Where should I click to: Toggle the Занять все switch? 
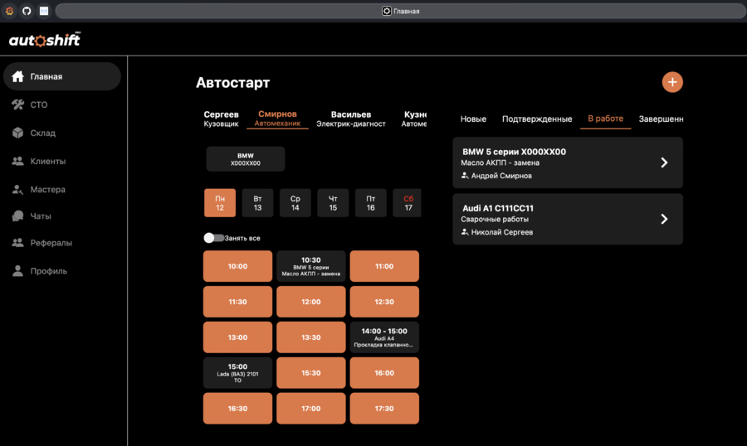pos(213,238)
